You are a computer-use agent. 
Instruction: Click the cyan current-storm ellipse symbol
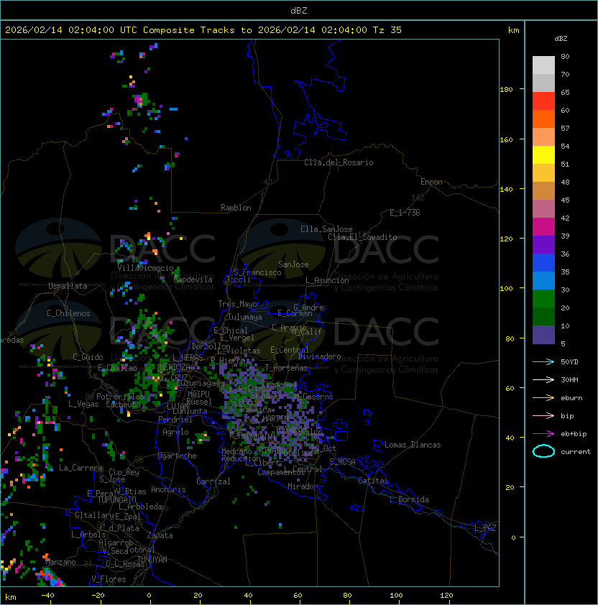(543, 451)
